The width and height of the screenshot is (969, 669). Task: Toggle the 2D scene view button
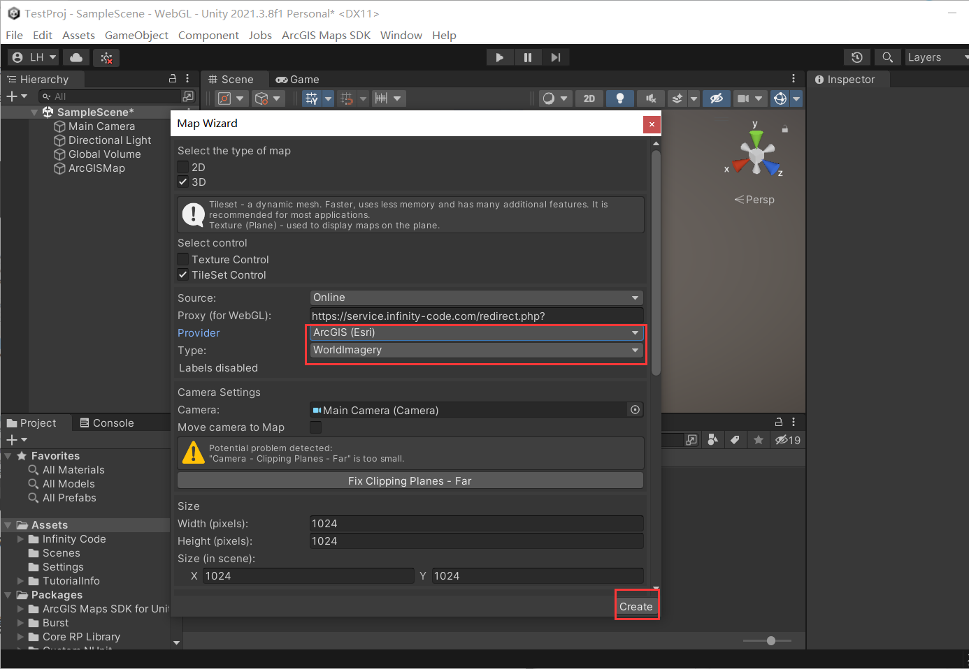pos(589,98)
